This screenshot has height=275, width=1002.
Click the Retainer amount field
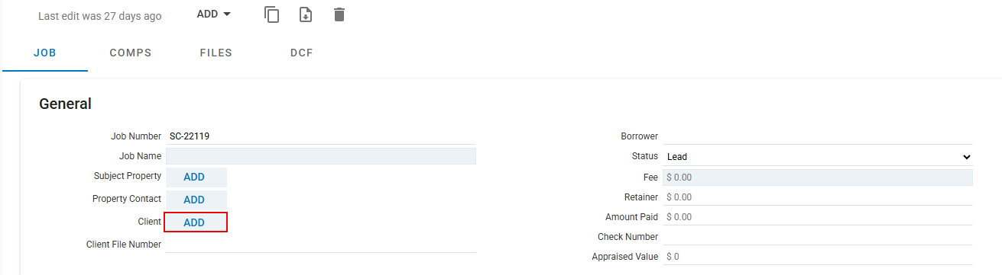tap(818, 197)
